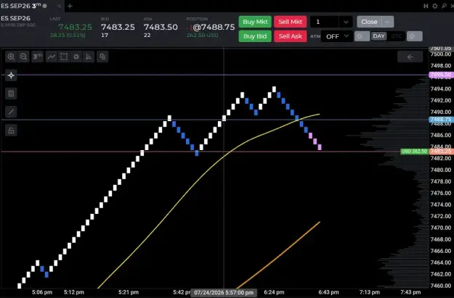
Task: Click Buy Mkt button
Action: point(255,22)
